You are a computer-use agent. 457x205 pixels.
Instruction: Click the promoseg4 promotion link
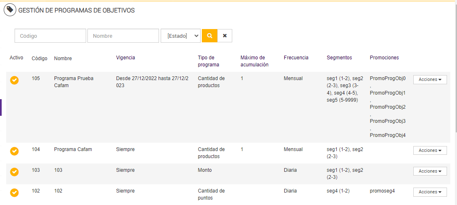(382, 191)
